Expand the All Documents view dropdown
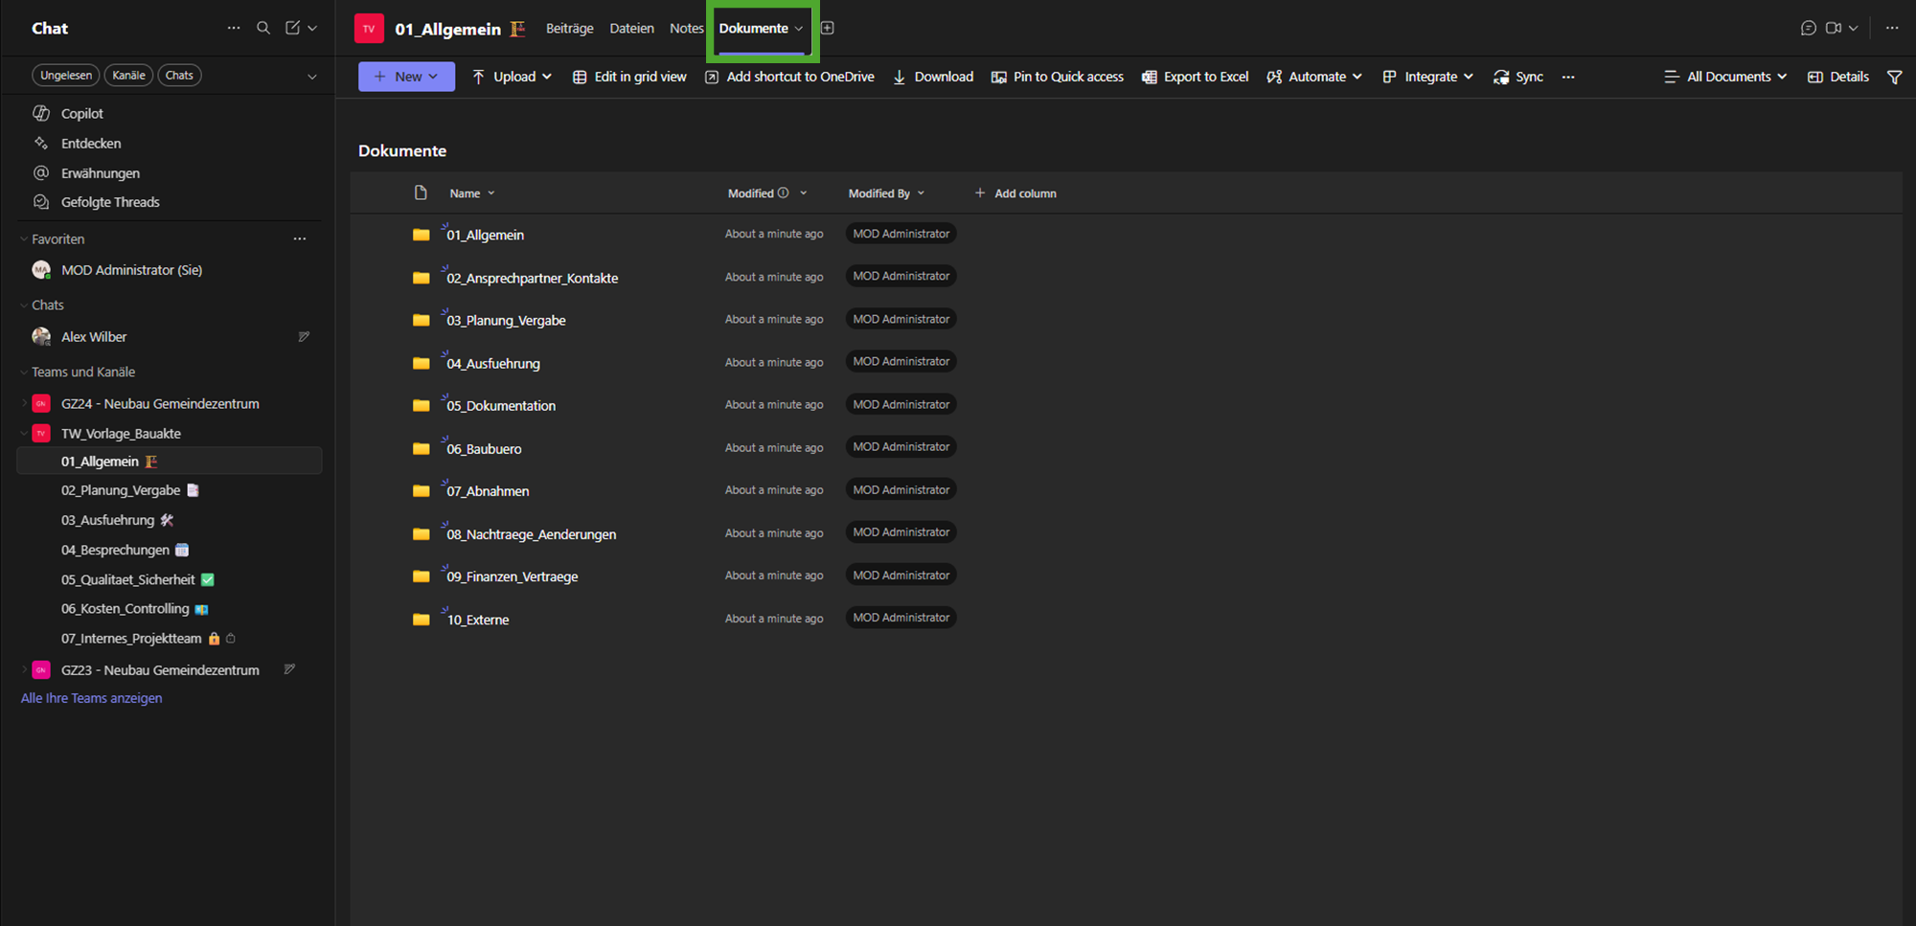The image size is (1916, 926). click(1725, 77)
